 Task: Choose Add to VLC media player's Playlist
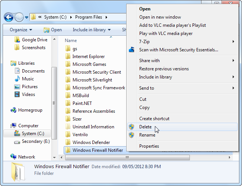point(182,25)
